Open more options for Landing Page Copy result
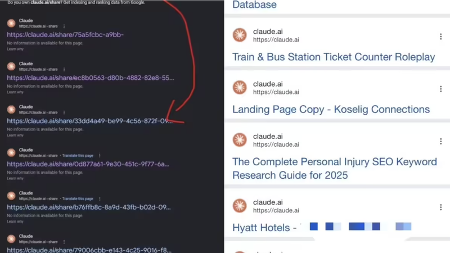The image size is (450, 253). click(441, 89)
